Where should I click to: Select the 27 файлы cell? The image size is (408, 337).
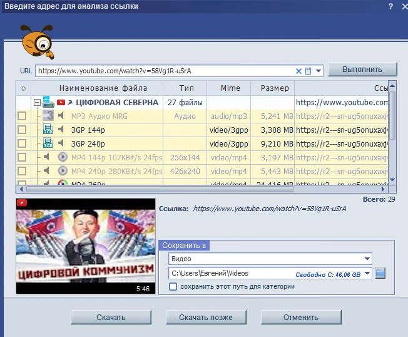(185, 102)
